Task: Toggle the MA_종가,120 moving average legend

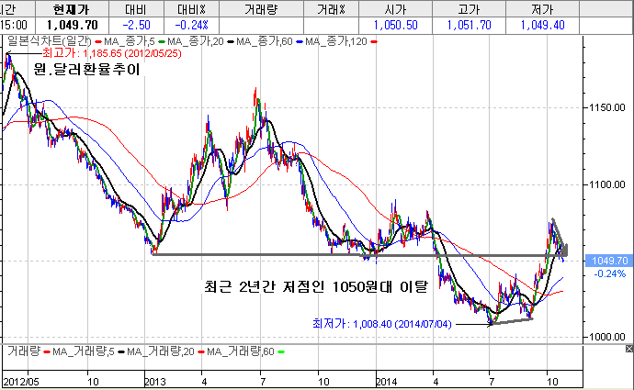Action: click(x=336, y=42)
